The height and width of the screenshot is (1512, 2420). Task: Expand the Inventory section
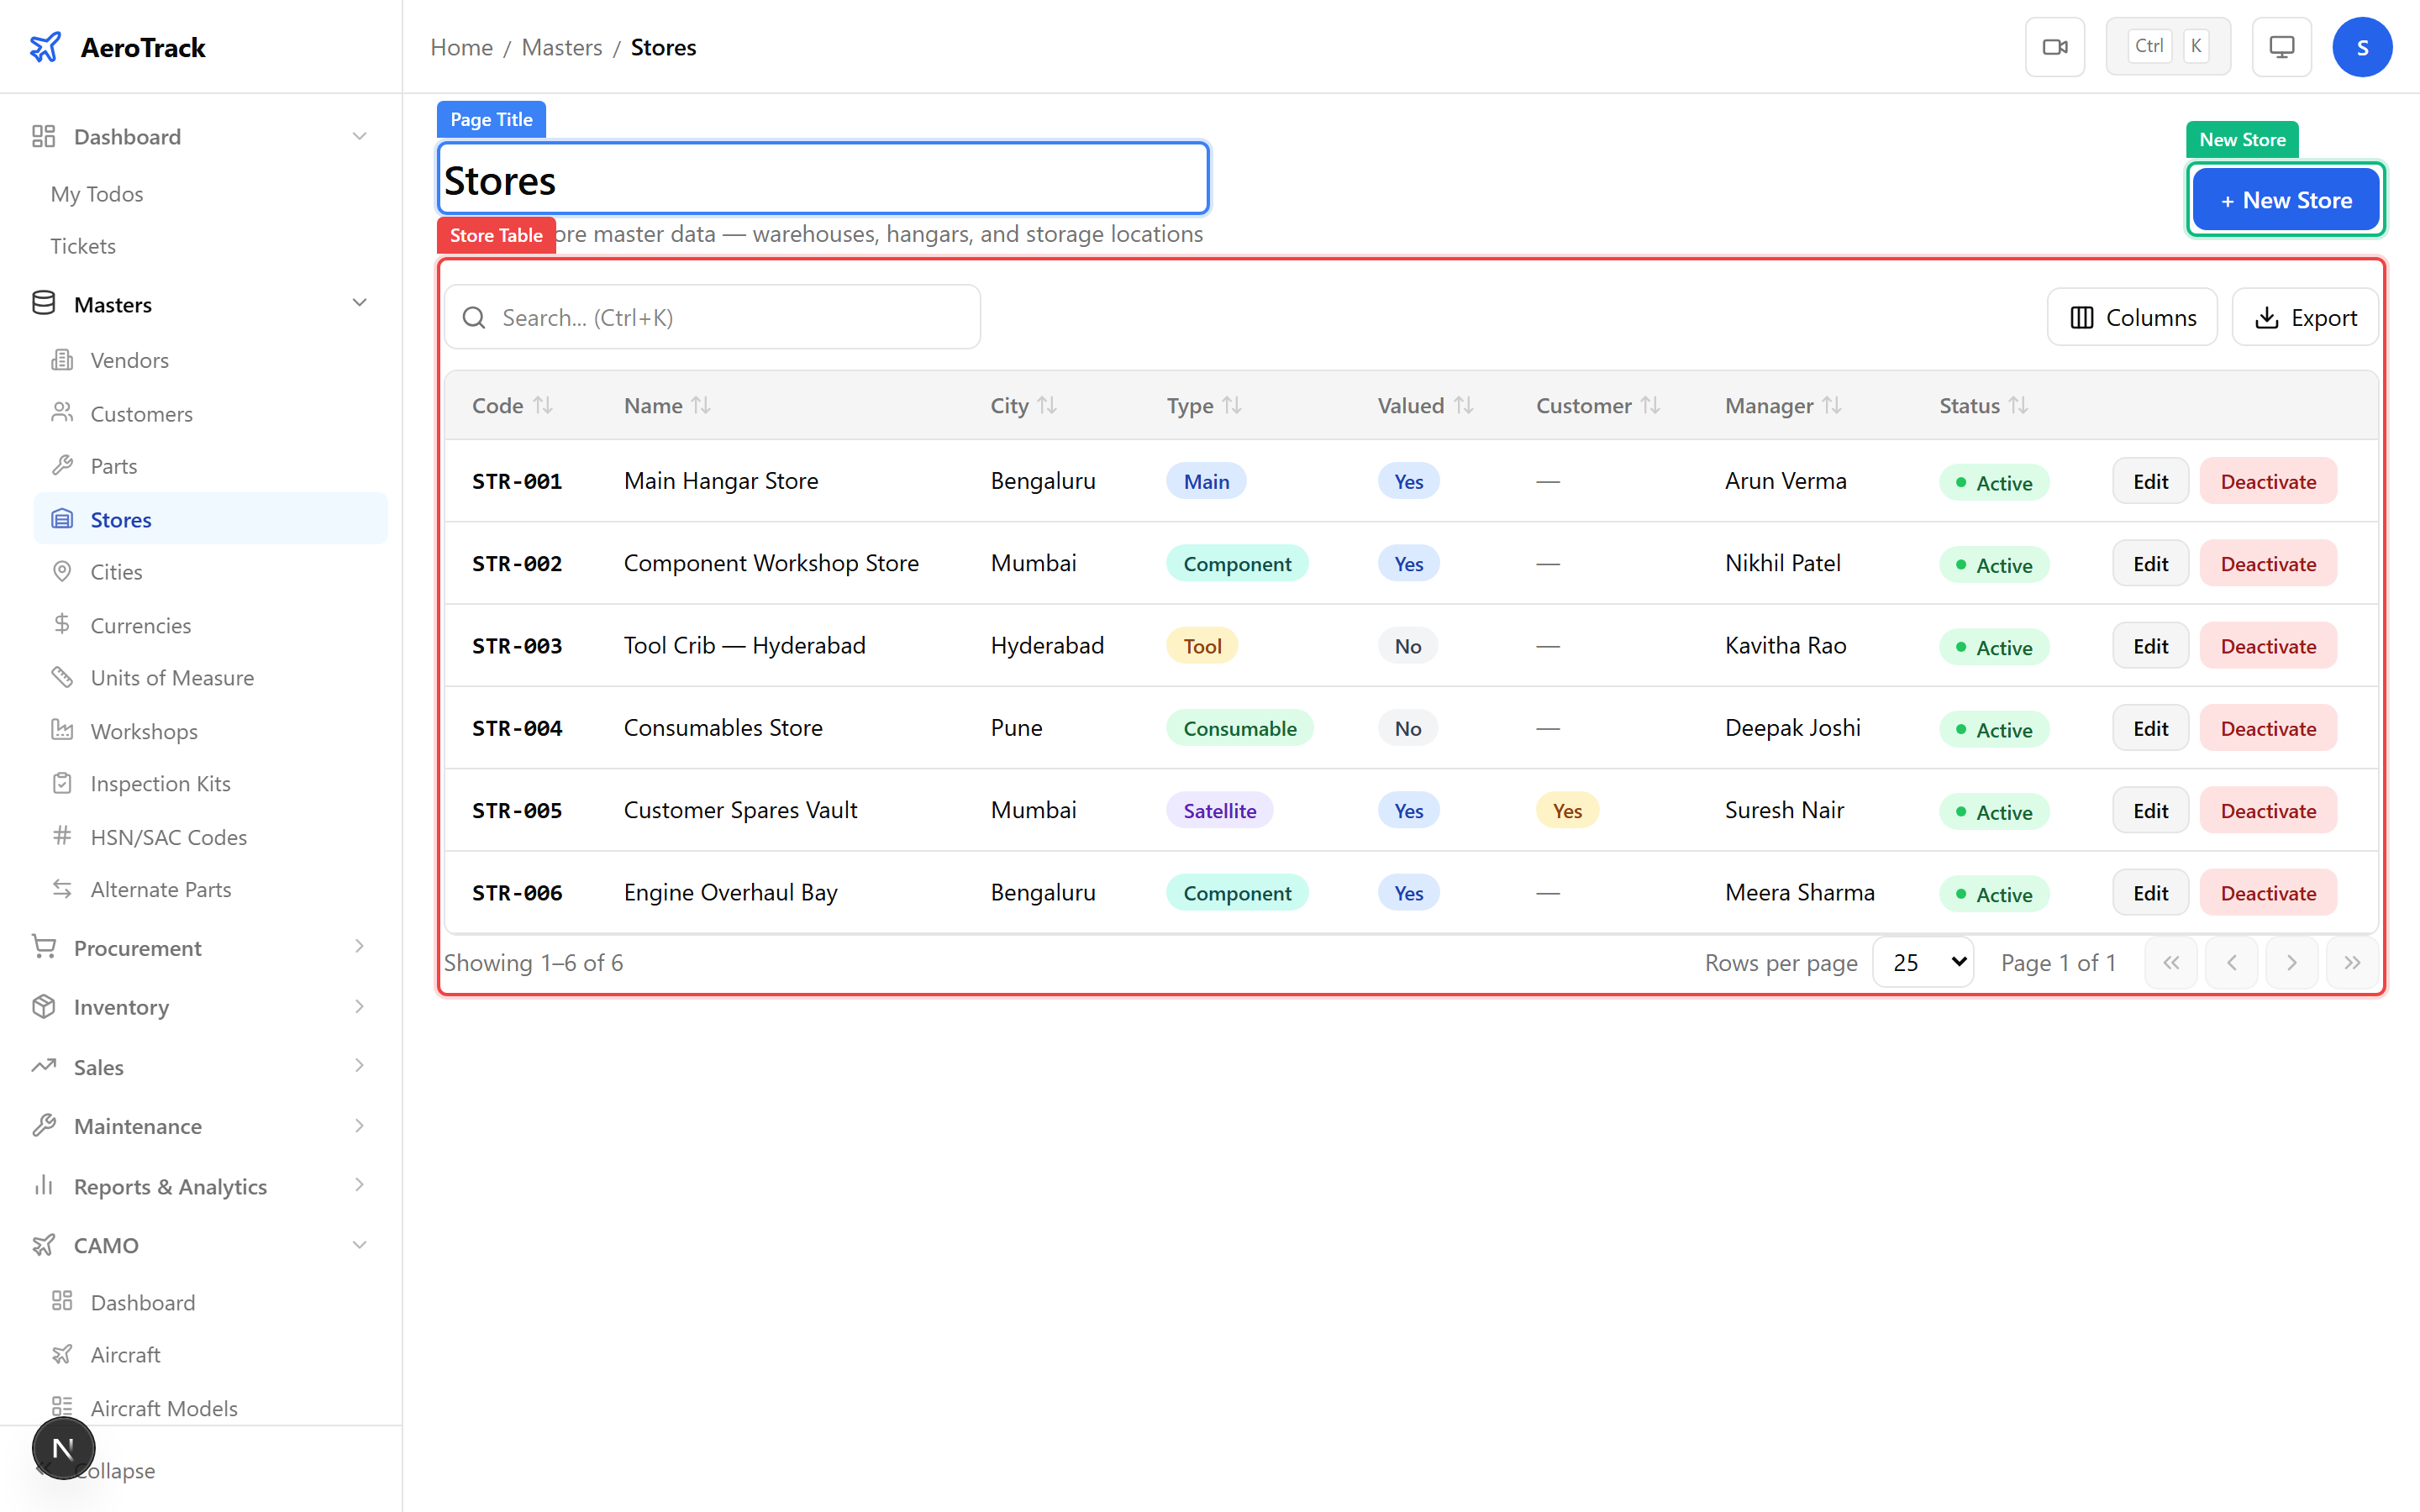click(x=121, y=1007)
